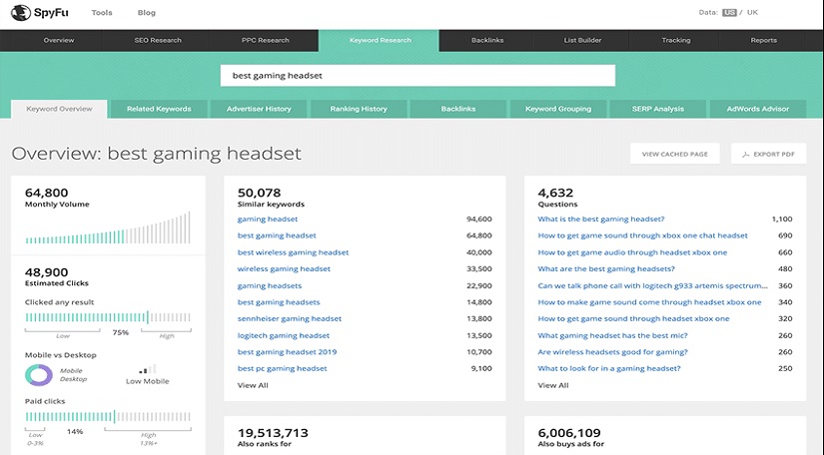Open the Tracking section

676,40
